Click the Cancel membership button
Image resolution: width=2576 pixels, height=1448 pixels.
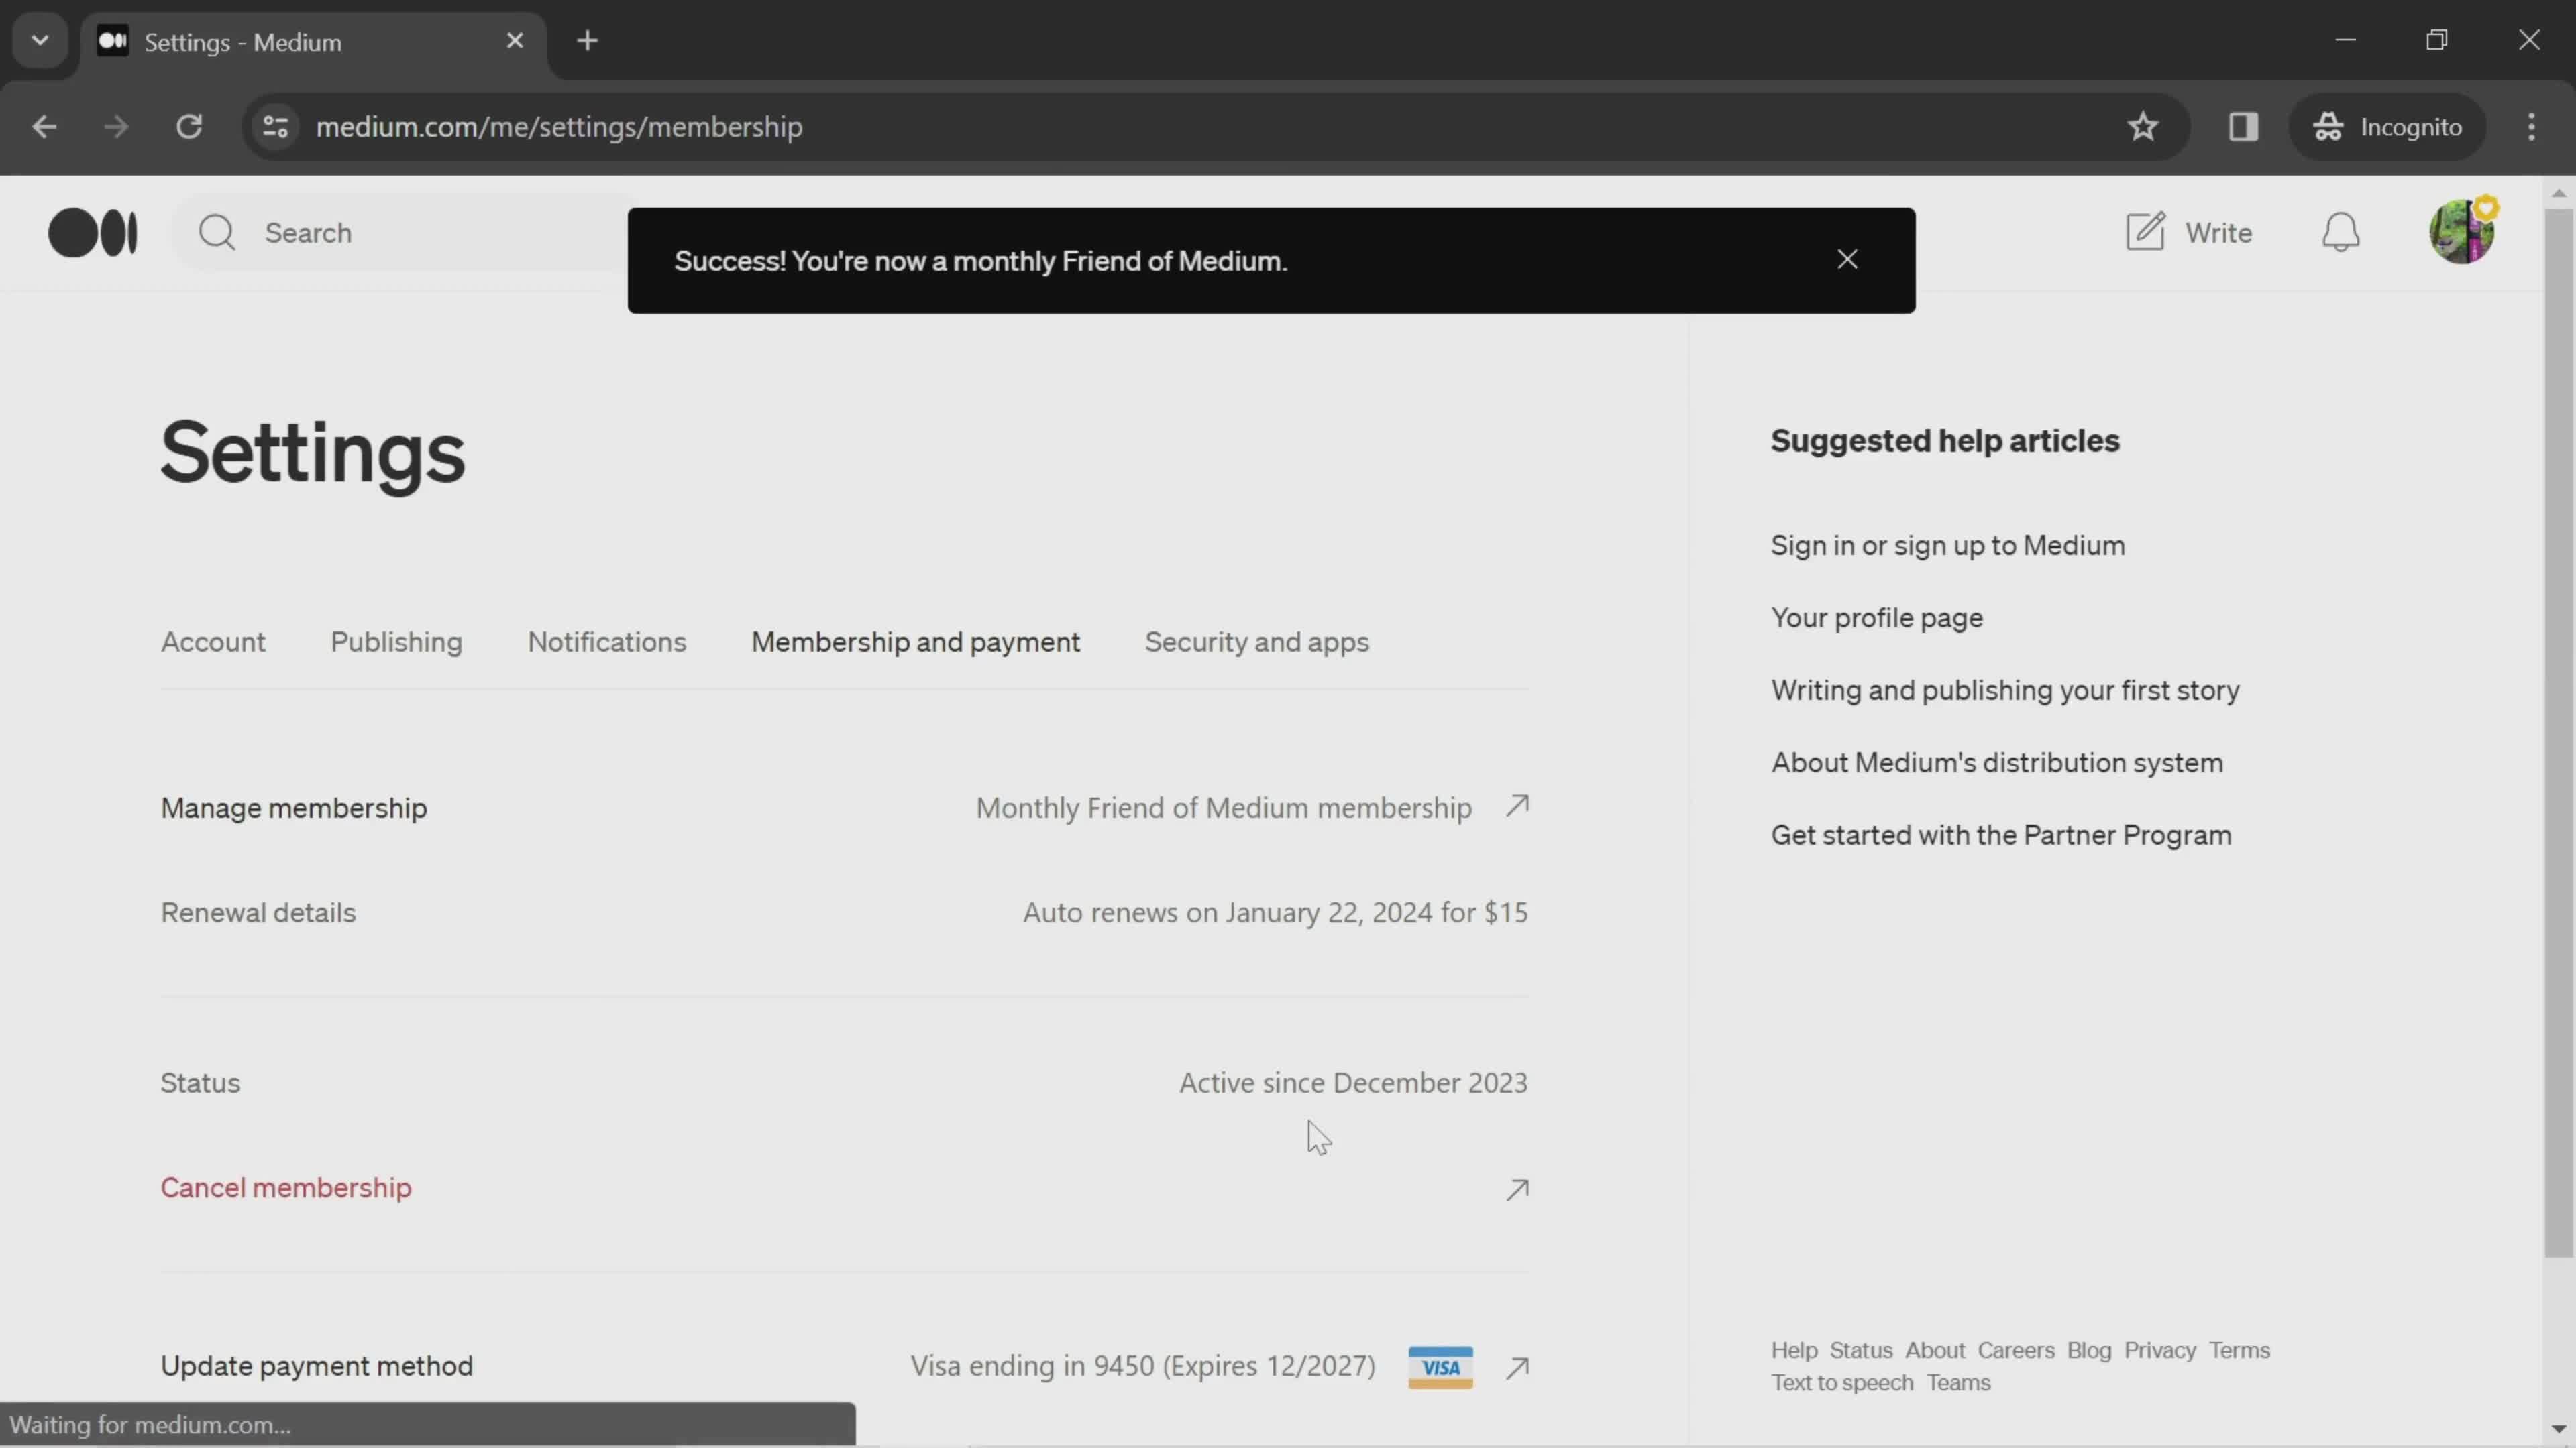pyautogui.click(x=285, y=1188)
